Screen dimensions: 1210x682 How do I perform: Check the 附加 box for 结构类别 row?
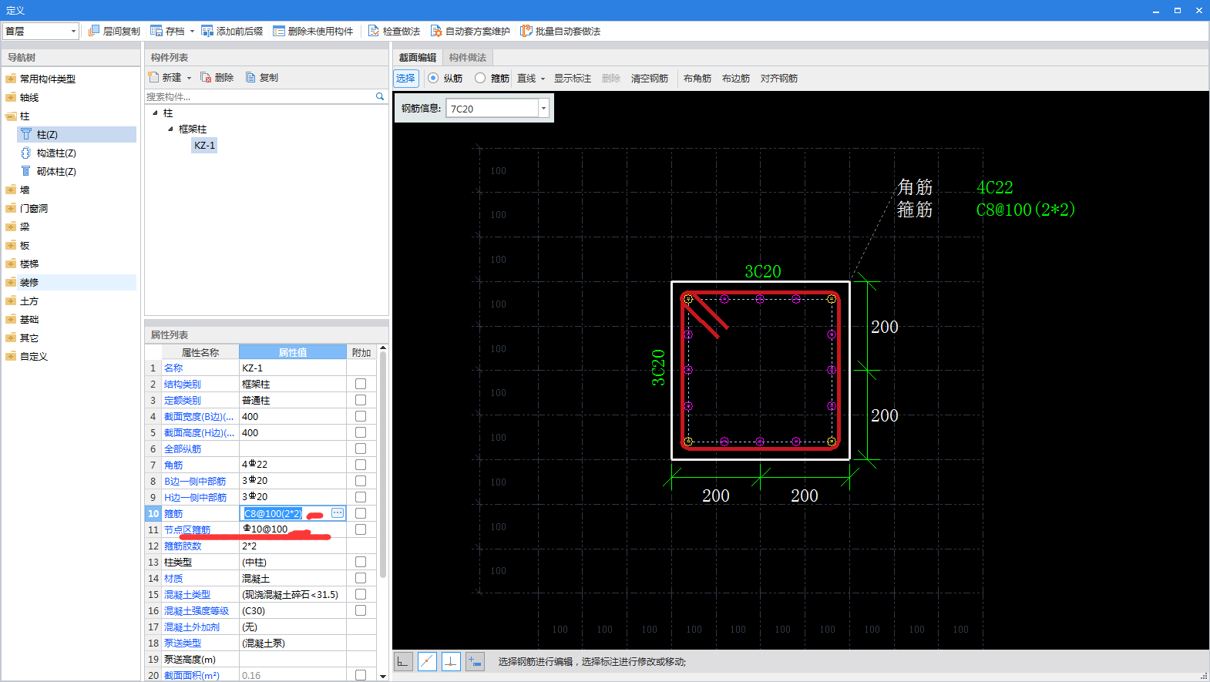click(x=361, y=384)
